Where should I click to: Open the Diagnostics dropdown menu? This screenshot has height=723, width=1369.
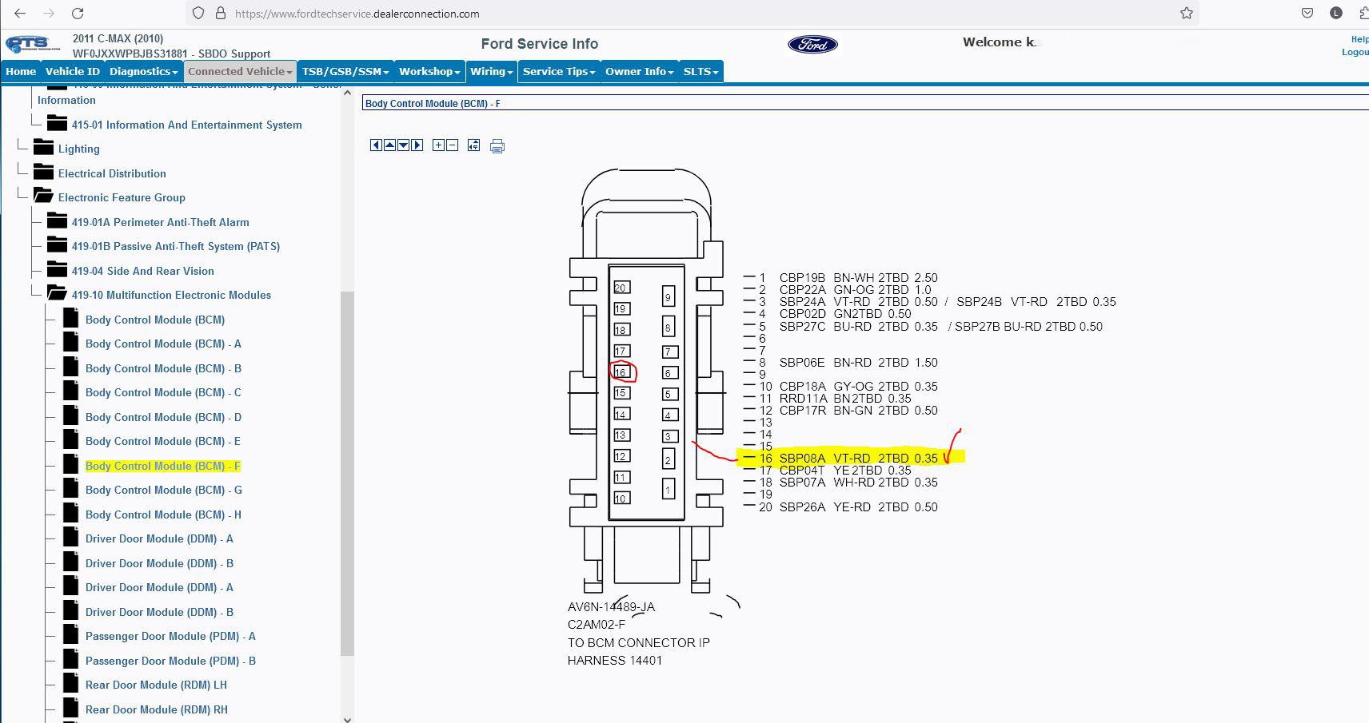pos(143,71)
